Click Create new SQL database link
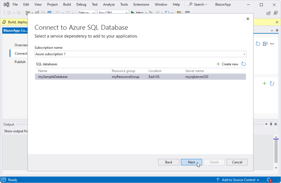This screenshot has width=281, height=183. pos(227,64)
